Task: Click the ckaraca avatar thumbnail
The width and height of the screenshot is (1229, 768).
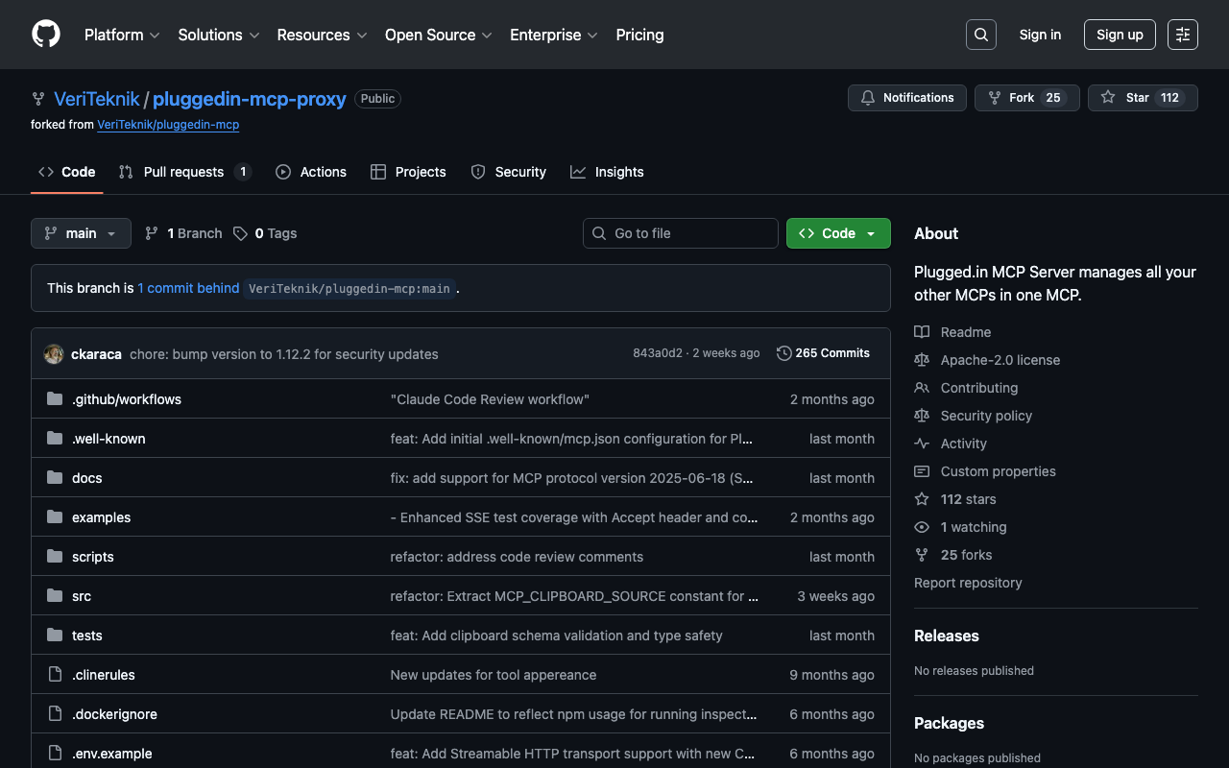Action: pos(54,354)
